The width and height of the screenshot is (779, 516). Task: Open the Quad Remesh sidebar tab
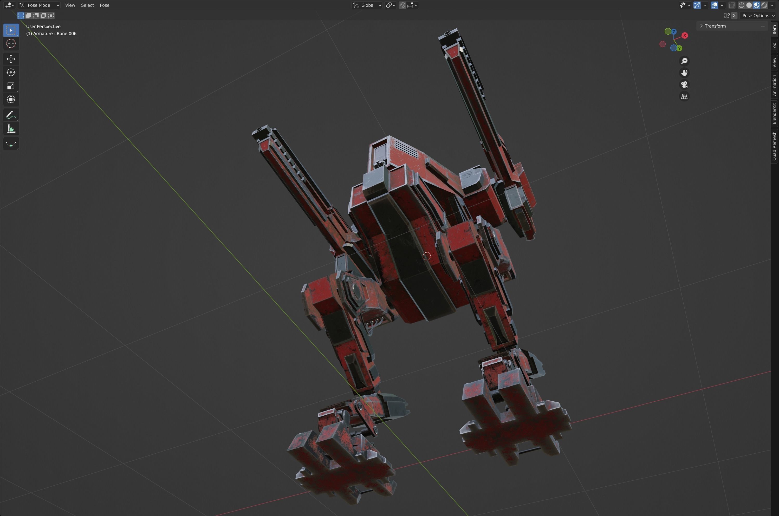(774, 146)
